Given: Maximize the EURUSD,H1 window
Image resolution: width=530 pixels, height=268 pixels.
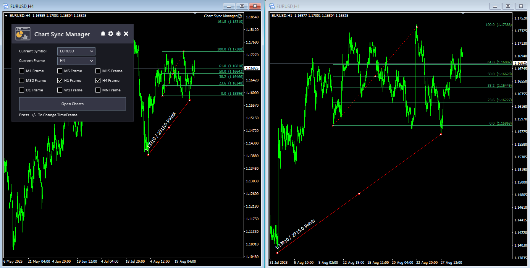Looking at the screenshot, I should [x=508, y=6].
